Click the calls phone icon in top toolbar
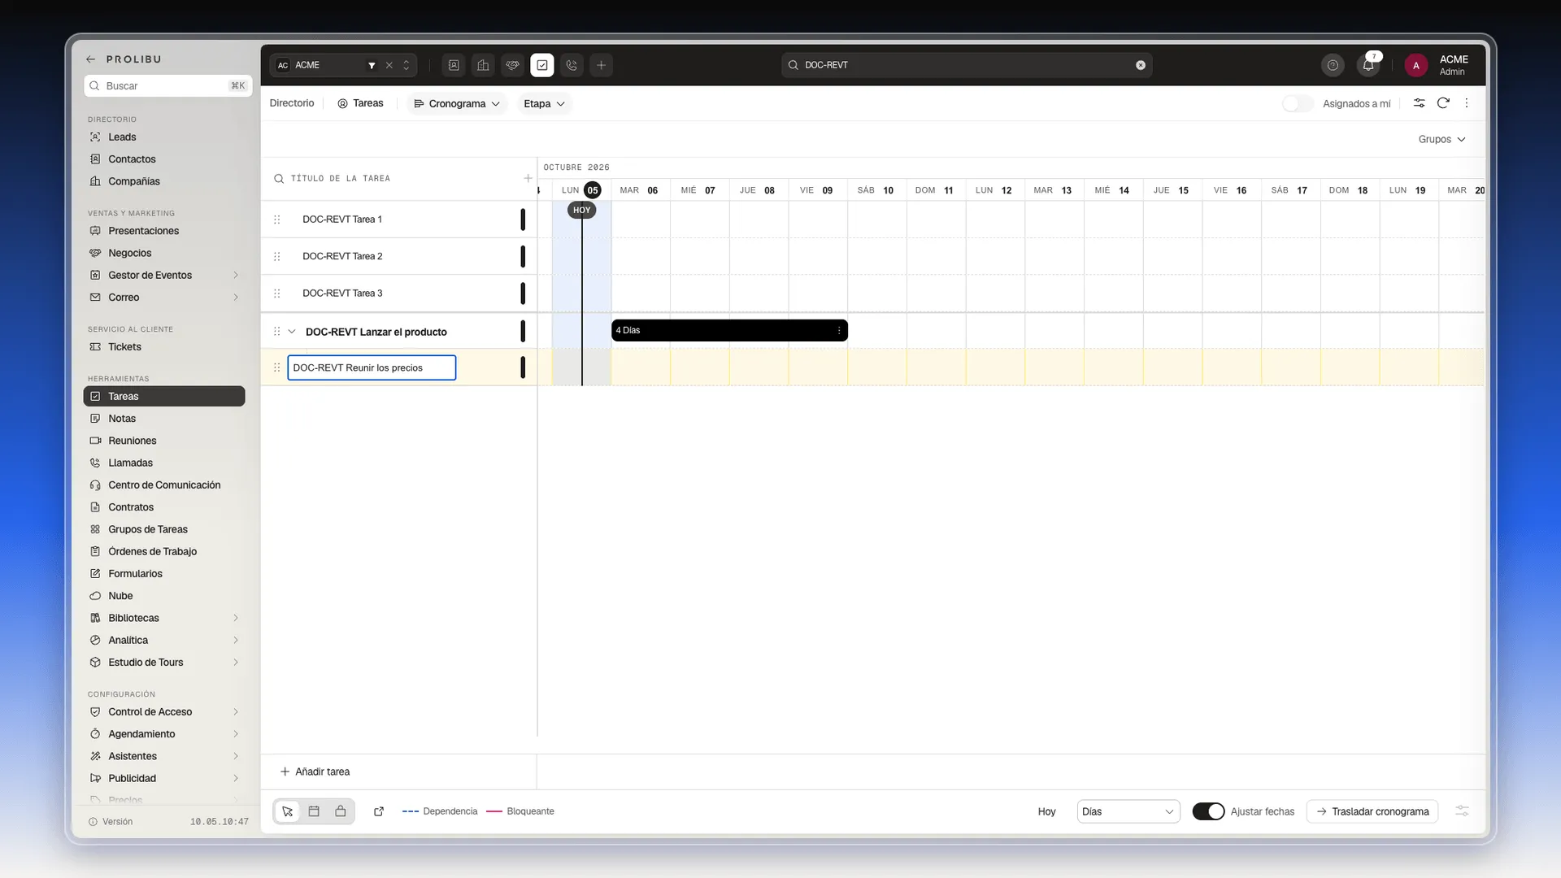Image resolution: width=1561 pixels, height=878 pixels. [572, 65]
